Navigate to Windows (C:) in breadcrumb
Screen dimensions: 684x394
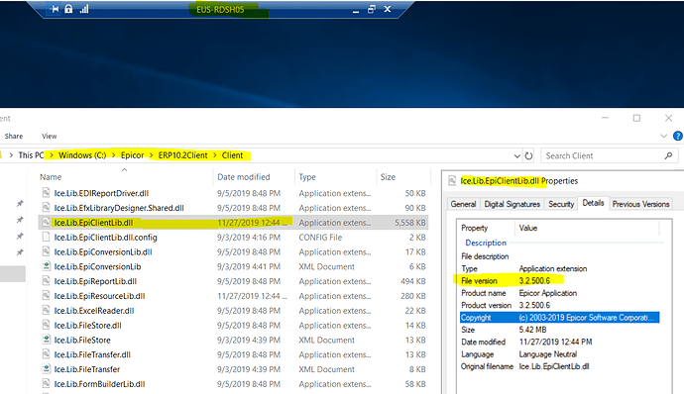(82, 155)
